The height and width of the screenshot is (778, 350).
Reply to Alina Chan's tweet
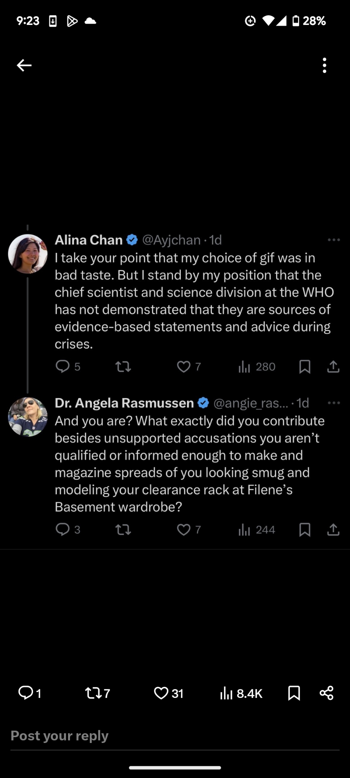pyautogui.click(x=63, y=366)
